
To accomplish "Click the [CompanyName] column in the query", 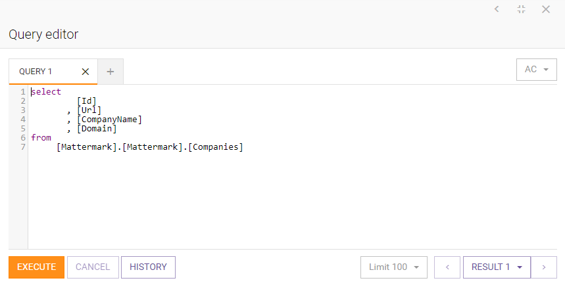I will (x=110, y=120).
